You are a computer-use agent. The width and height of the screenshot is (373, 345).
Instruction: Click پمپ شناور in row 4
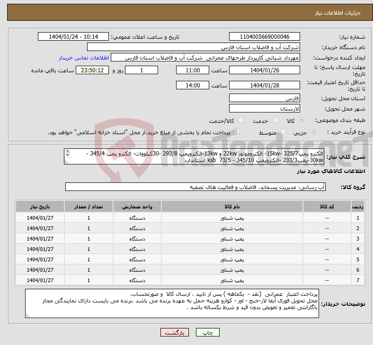tap(232, 250)
